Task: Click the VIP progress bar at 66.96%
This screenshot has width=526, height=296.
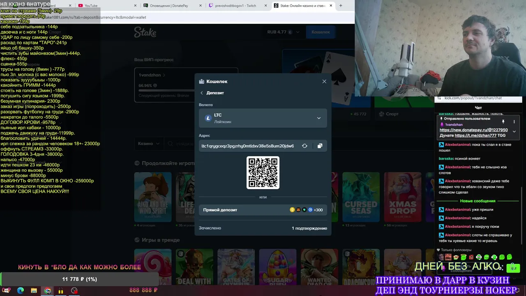Action: pos(186,90)
